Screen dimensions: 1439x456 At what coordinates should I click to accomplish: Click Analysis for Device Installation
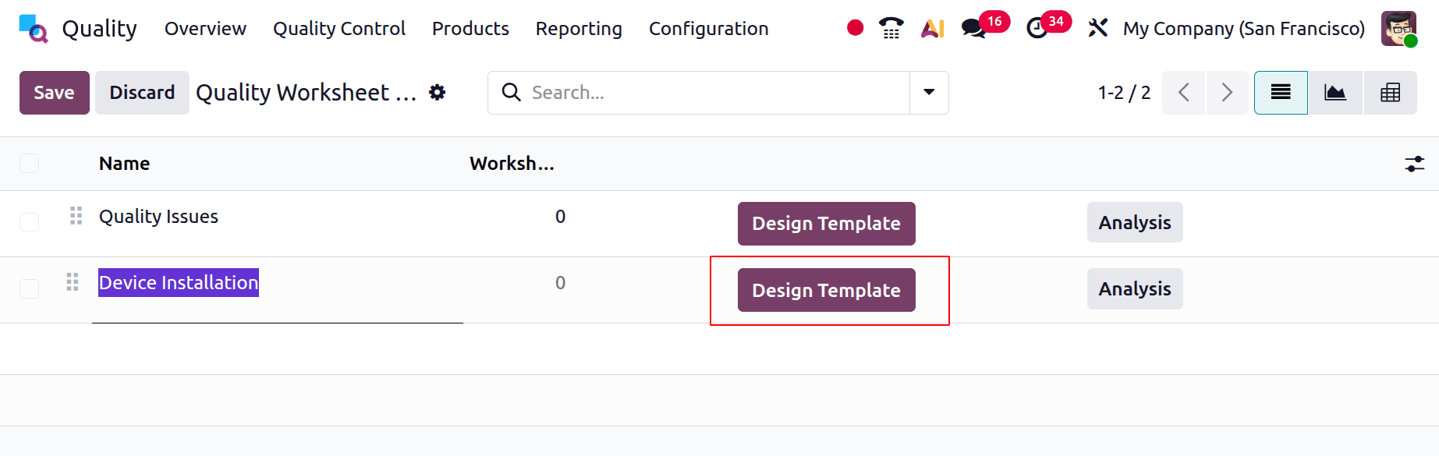point(1135,288)
